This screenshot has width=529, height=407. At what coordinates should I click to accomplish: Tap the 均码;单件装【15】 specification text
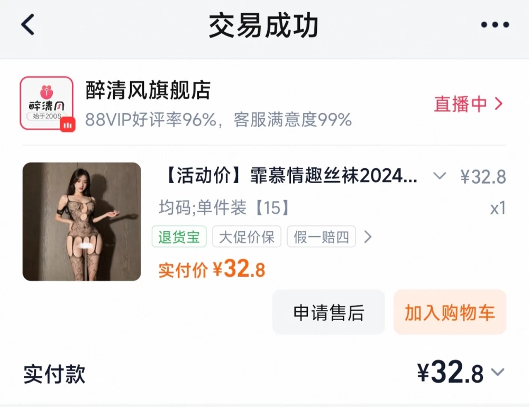click(224, 207)
